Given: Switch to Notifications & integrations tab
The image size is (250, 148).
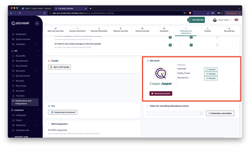Looking at the screenshot, I should coord(186,31).
